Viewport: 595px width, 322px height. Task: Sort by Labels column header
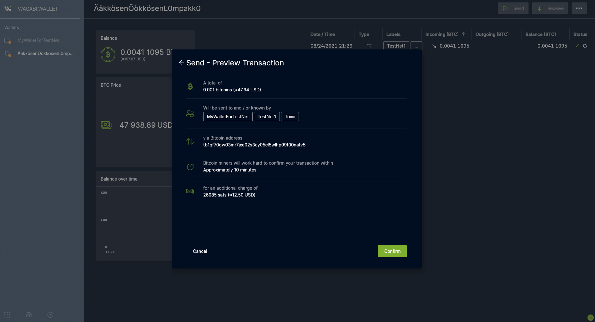coord(393,34)
